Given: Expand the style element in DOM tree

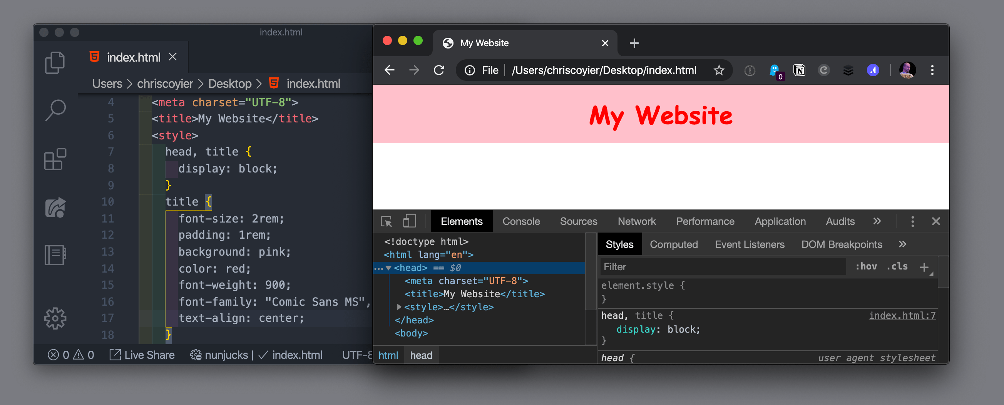Looking at the screenshot, I should (x=399, y=307).
